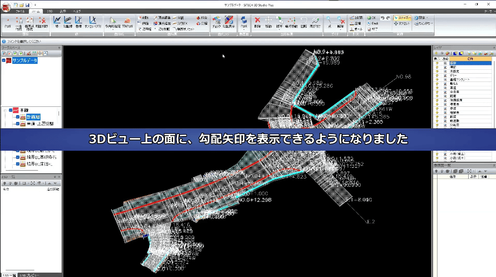
Task: Select the 勾配線 slope line tool
Action: (68, 22)
